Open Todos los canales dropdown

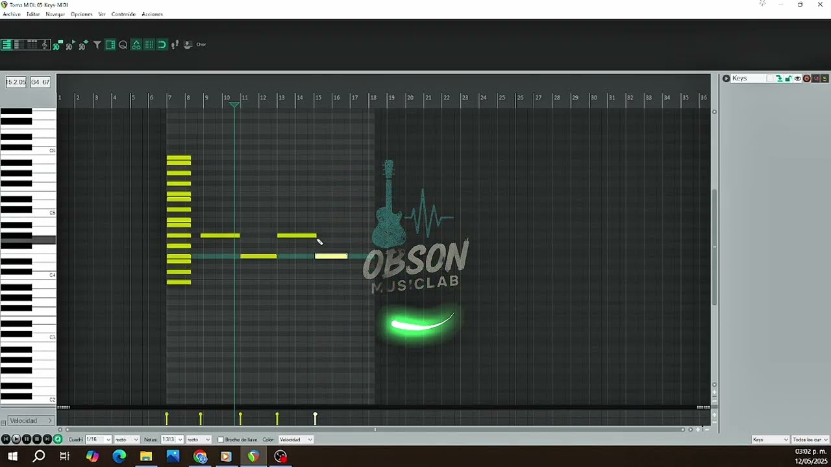coord(810,440)
